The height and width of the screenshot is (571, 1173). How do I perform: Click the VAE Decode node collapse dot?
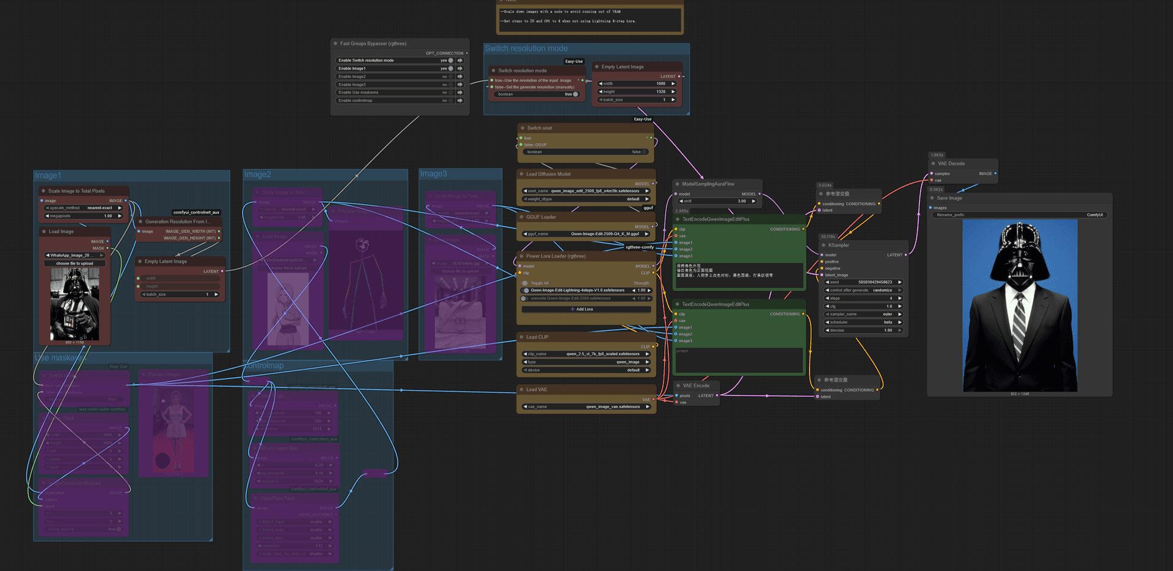pyautogui.click(x=933, y=163)
